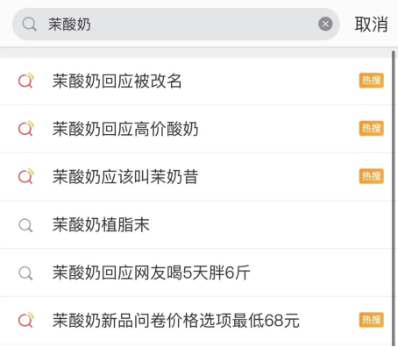Click the vertical scrollbar on the right
The image size is (398, 347).
click(x=394, y=199)
